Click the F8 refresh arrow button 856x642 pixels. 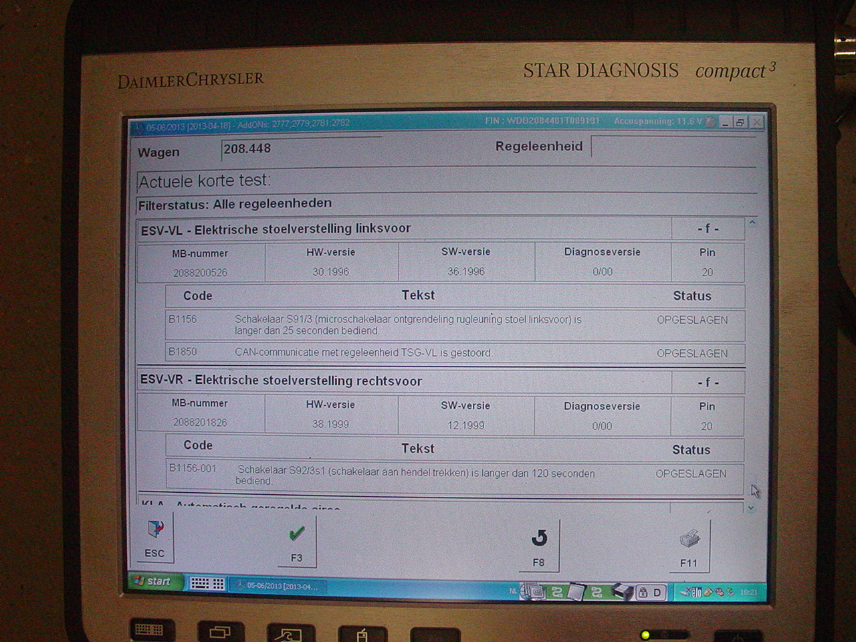[539, 538]
